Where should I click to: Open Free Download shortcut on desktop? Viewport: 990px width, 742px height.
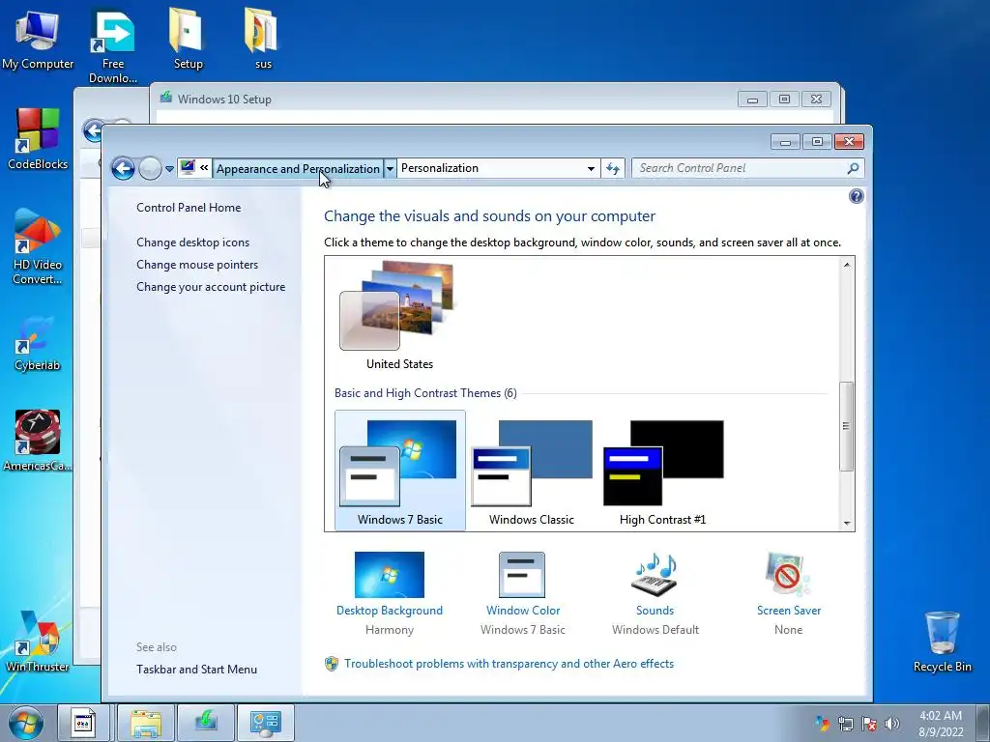click(x=113, y=45)
